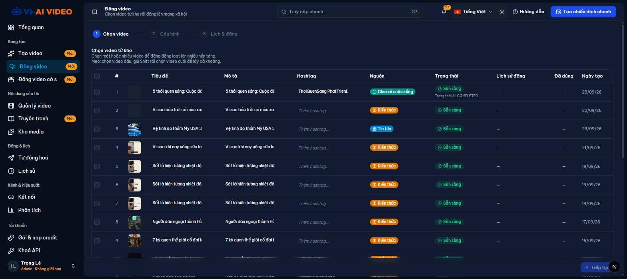Check the box for video row 8
This screenshot has height=279, width=627.
(97, 222)
